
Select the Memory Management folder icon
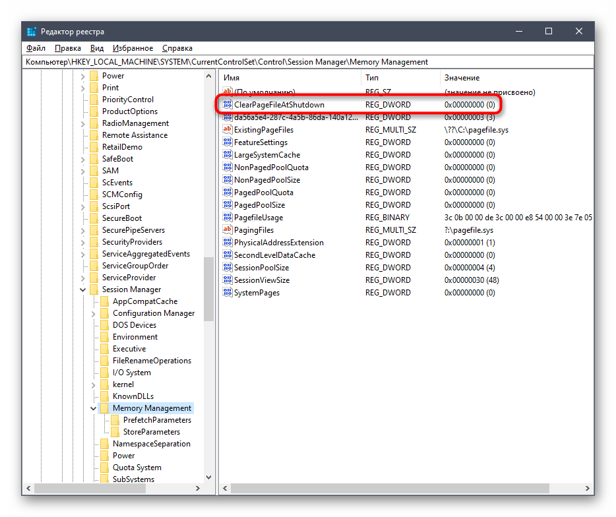[x=104, y=408]
